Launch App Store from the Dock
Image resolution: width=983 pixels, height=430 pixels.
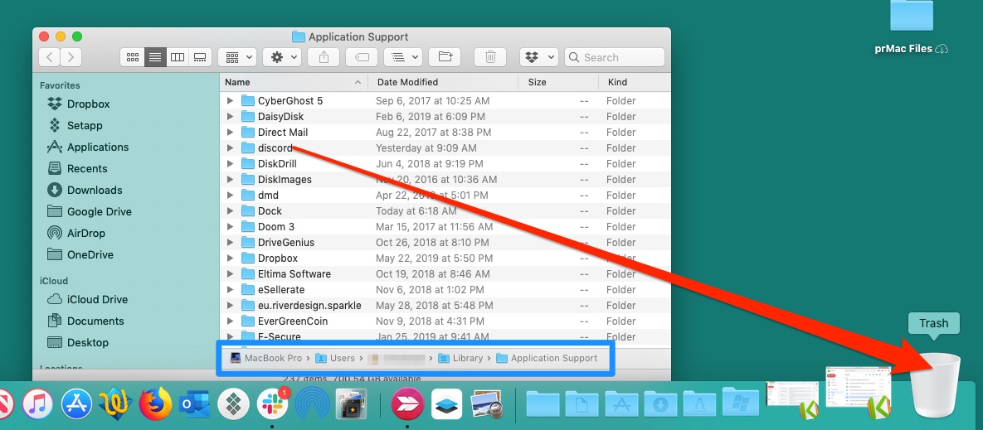click(76, 403)
